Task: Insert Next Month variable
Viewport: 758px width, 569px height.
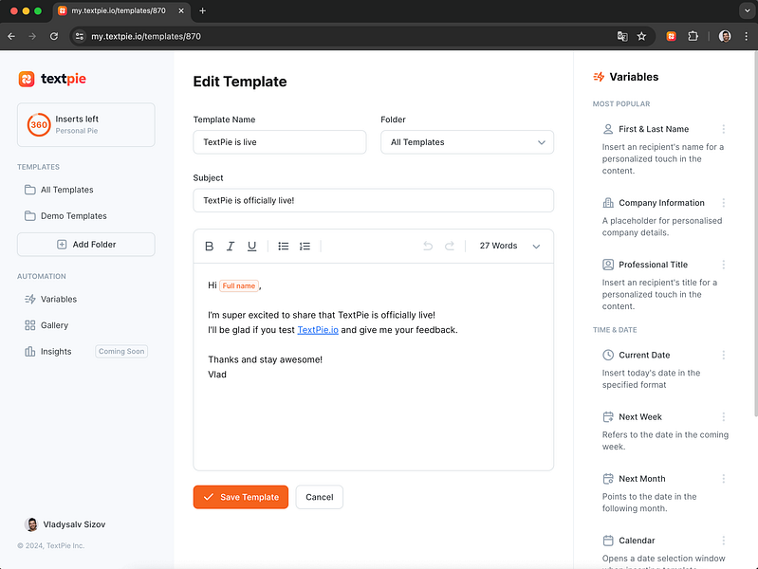Action: click(x=642, y=479)
